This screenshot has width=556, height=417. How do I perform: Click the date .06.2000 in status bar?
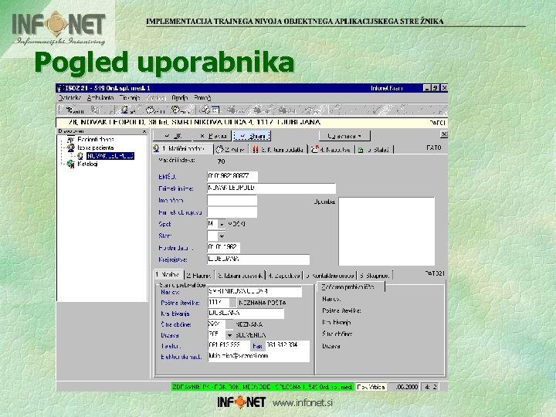coord(406,387)
